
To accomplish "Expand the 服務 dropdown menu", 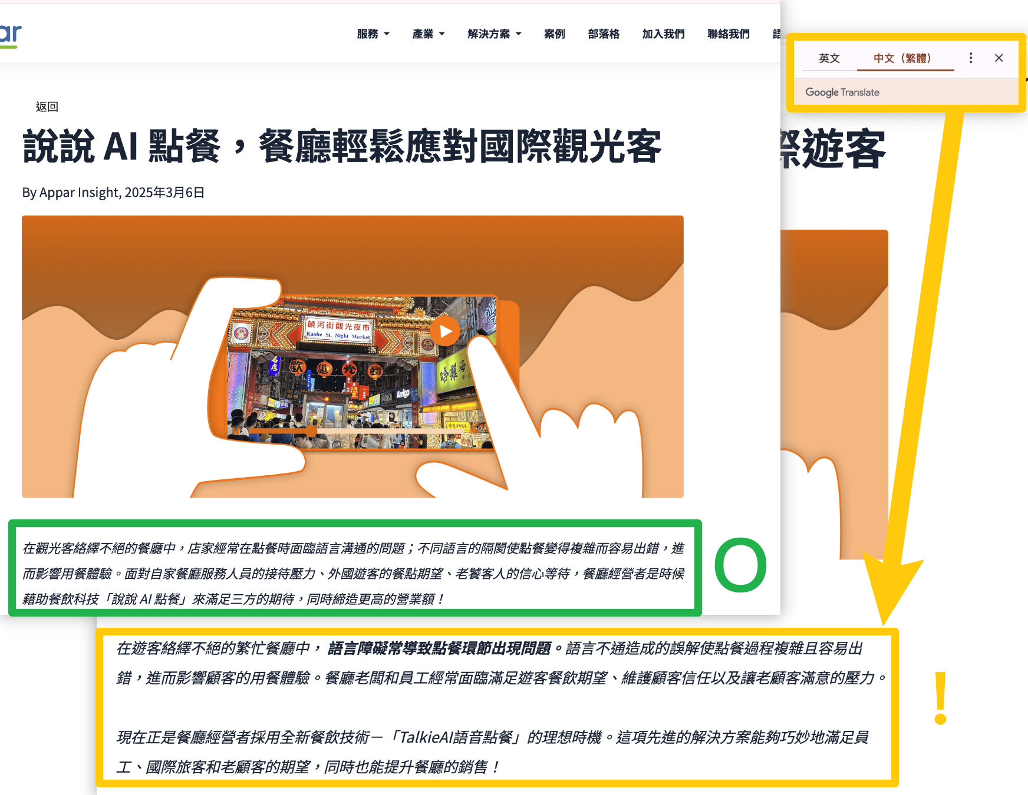I will pyautogui.click(x=373, y=34).
